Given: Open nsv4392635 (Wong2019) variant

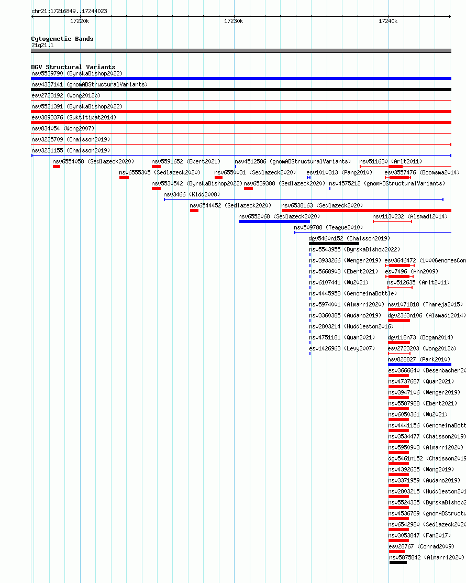Looking at the screenshot, I should tap(421, 470).
